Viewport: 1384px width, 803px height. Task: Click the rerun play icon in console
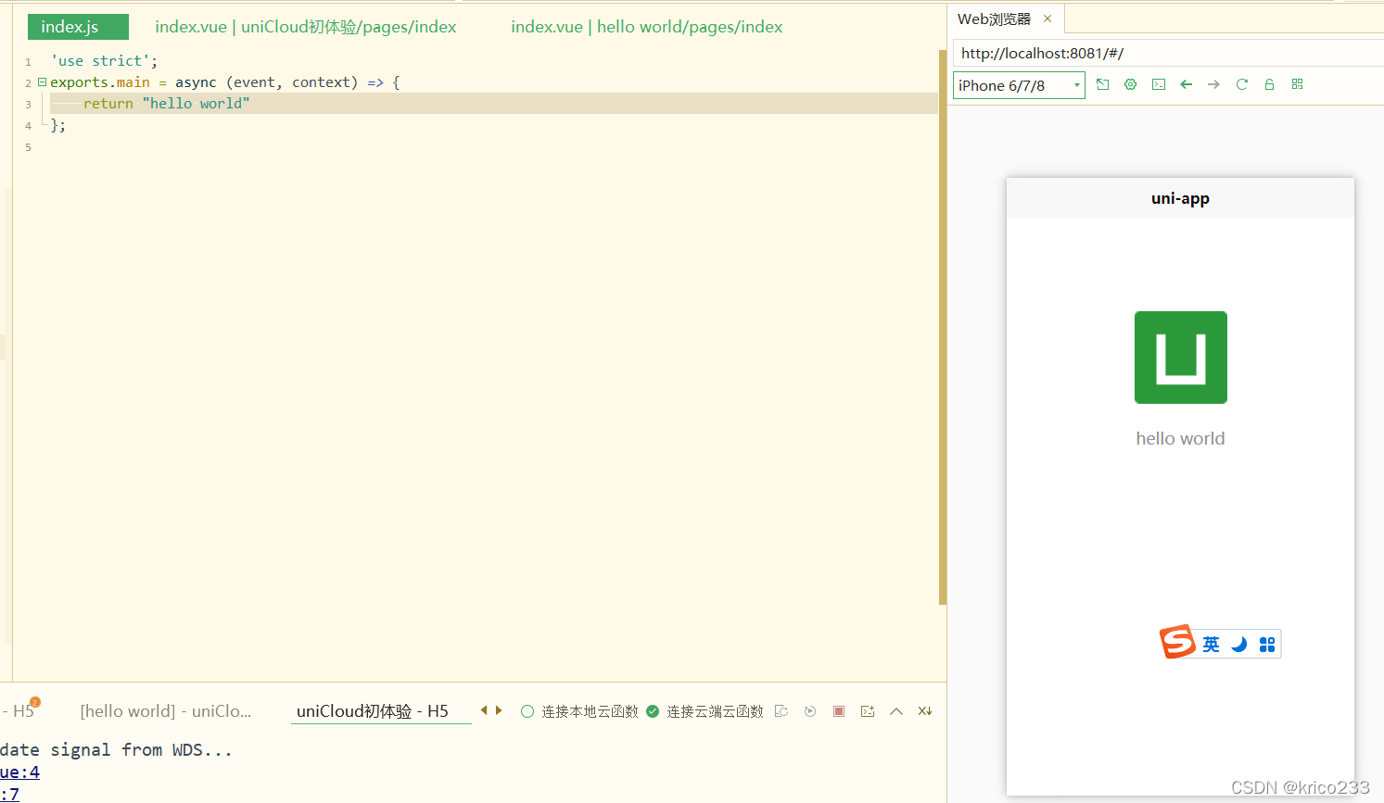810,711
